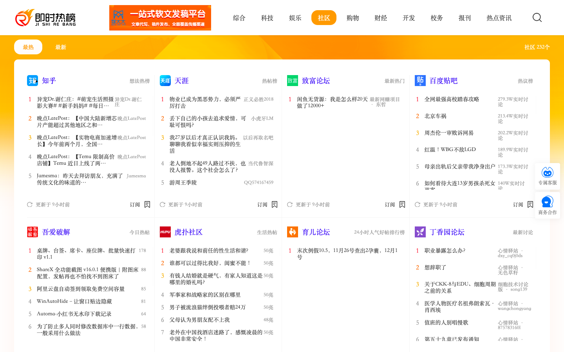
Task: Click the 丁香园论坛 logo icon
Action: pyautogui.click(x=420, y=232)
